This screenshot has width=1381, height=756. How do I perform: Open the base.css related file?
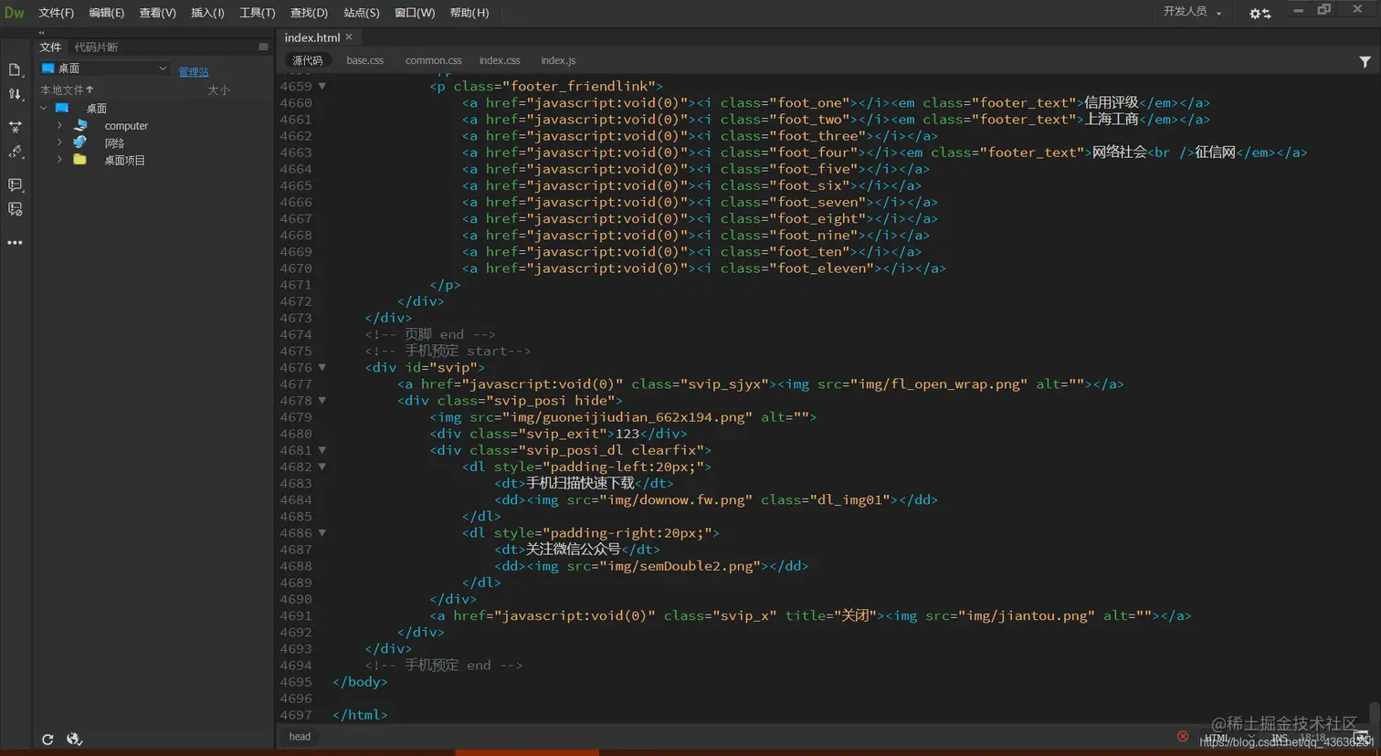[x=364, y=60]
